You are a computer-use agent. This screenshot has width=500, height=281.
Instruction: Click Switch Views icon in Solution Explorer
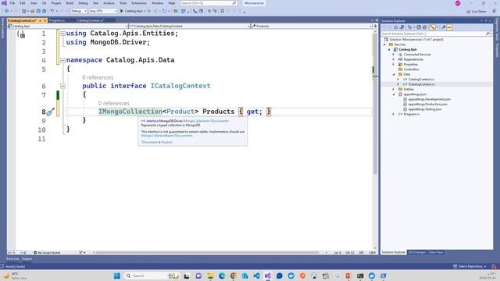402,27
